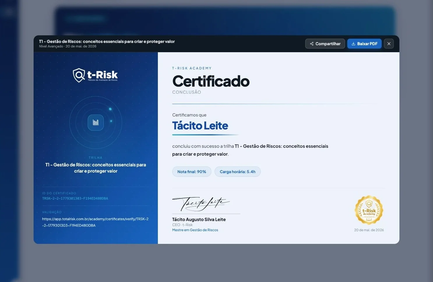Click the handwritten signature image
Screen dimensions: 433x282
[x=201, y=203]
